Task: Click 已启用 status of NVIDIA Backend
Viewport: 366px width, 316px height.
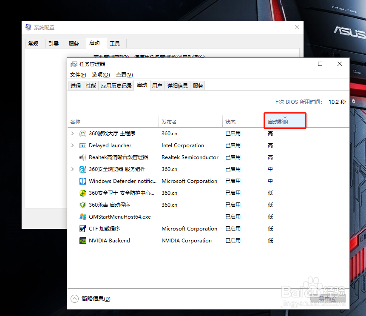Action: tap(233, 241)
